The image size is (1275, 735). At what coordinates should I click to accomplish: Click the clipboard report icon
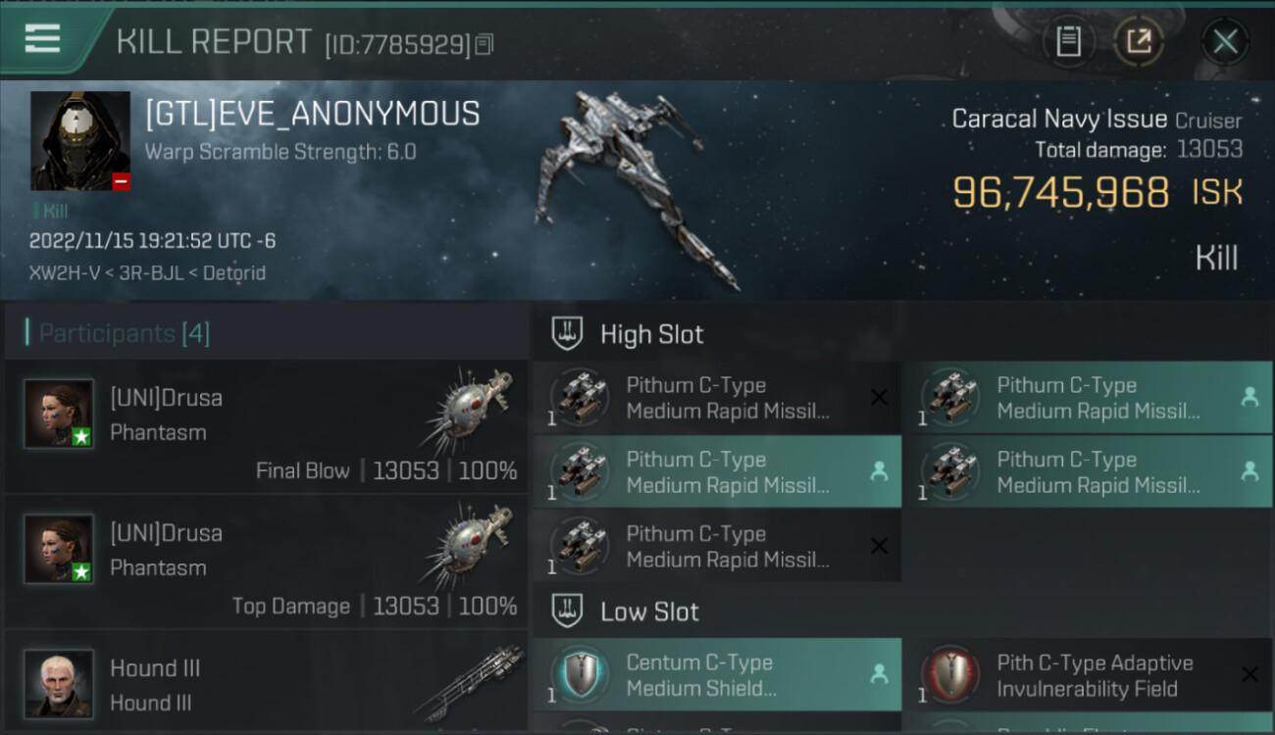1068,42
